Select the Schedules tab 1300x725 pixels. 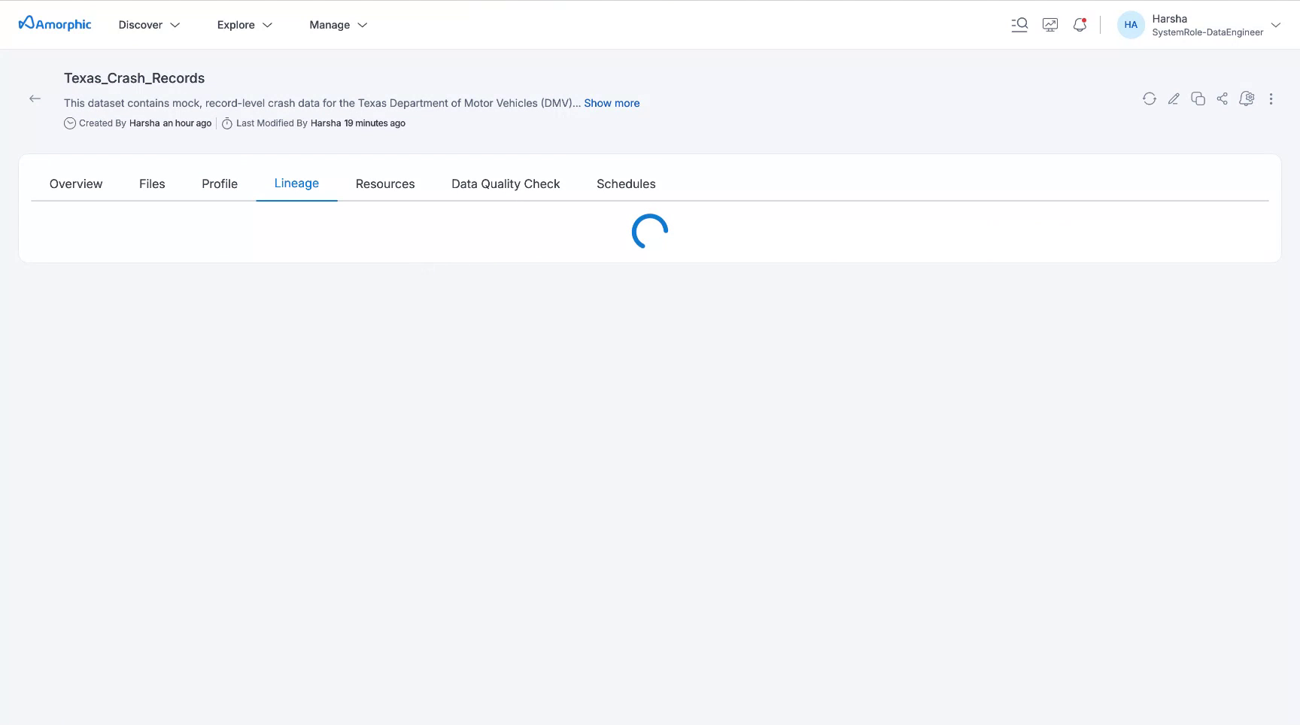(x=626, y=184)
